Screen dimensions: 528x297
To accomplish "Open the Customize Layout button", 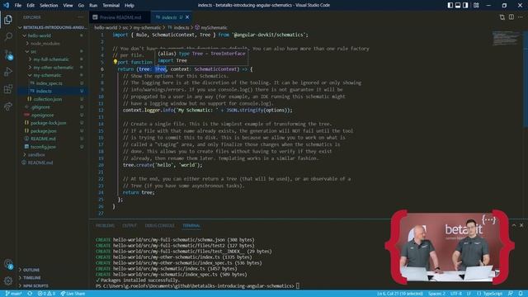I will tap(476, 6).
